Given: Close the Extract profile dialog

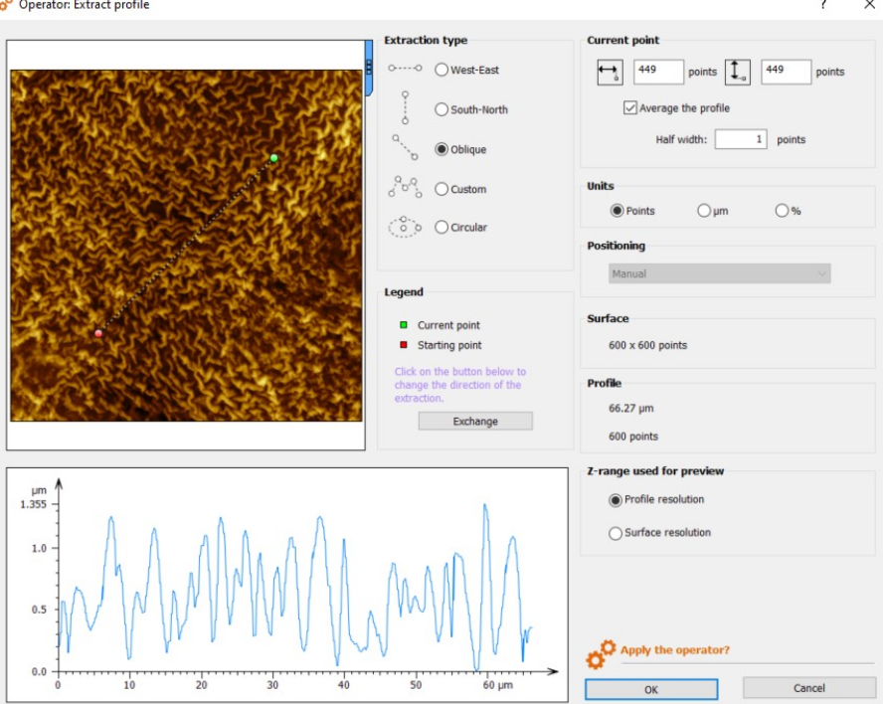Looking at the screenshot, I should coord(869,5).
